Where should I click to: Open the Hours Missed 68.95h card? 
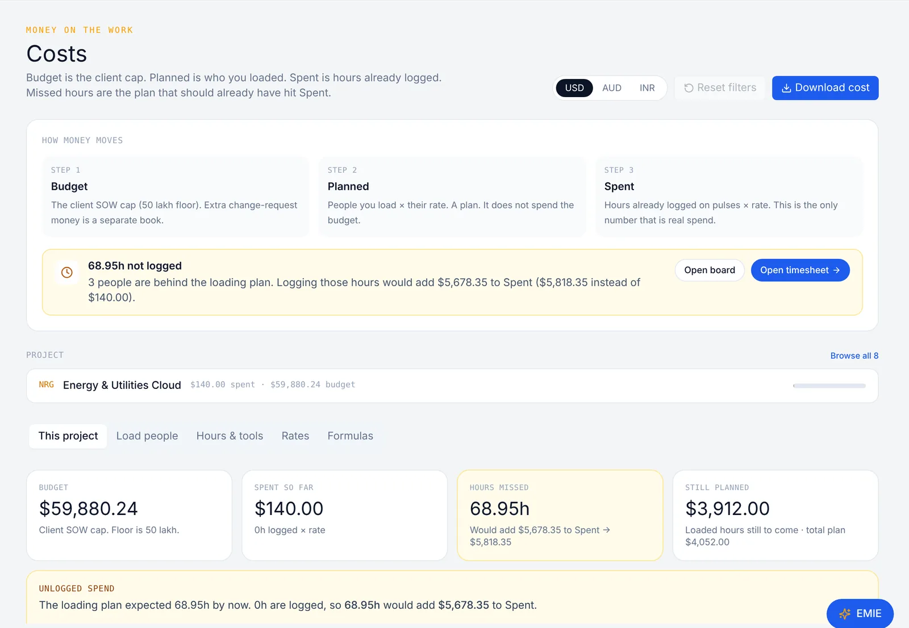click(560, 516)
